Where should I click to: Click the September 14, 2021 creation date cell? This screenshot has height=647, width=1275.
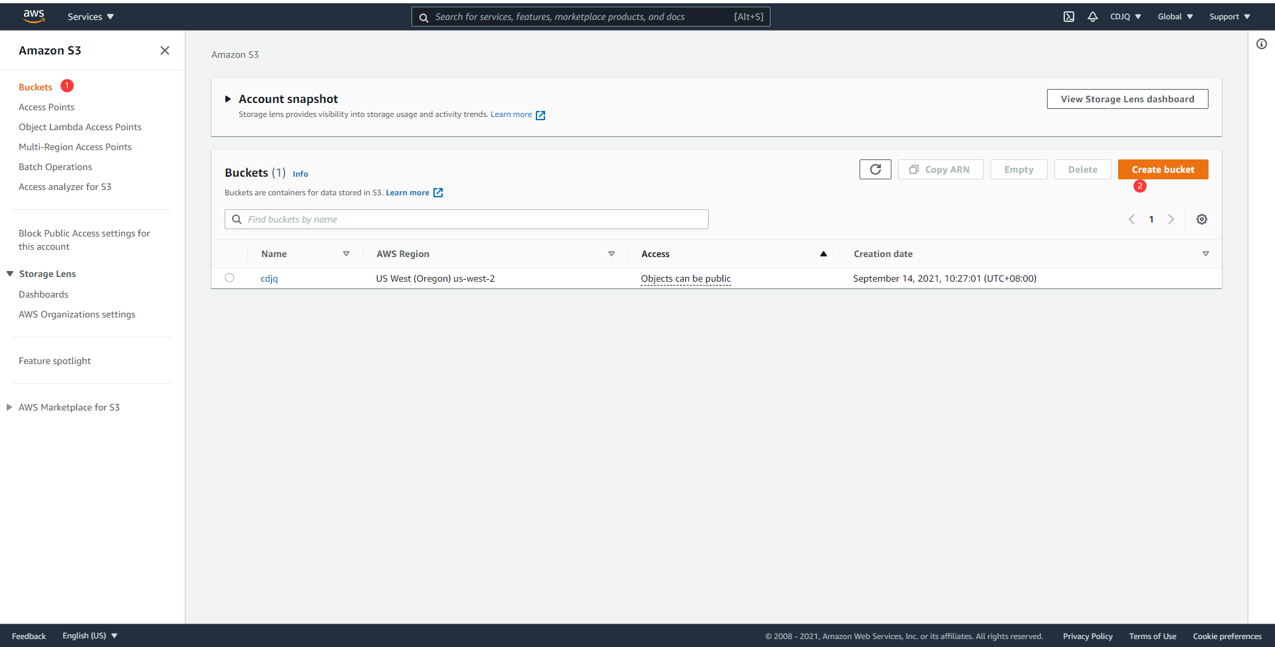pyautogui.click(x=945, y=278)
